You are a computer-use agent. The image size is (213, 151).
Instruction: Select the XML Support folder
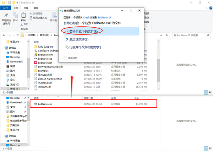(44, 47)
